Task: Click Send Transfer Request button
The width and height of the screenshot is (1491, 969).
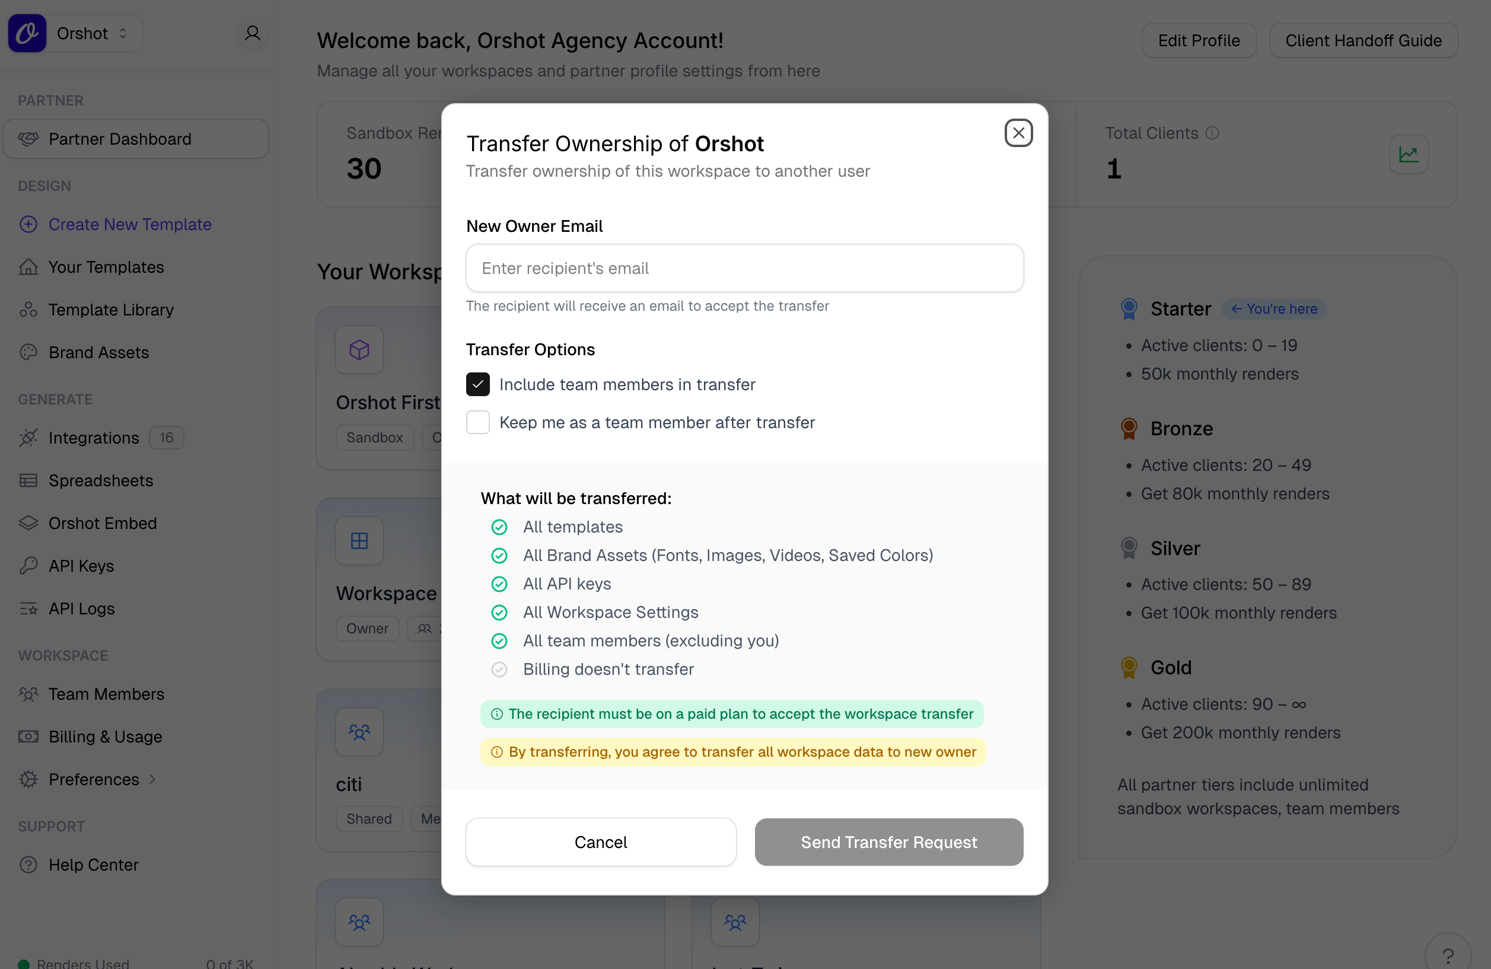Action: [888, 842]
